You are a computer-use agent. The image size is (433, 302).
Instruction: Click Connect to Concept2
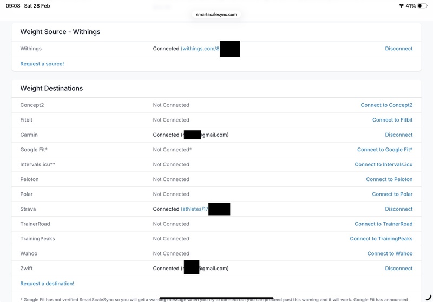(x=386, y=105)
